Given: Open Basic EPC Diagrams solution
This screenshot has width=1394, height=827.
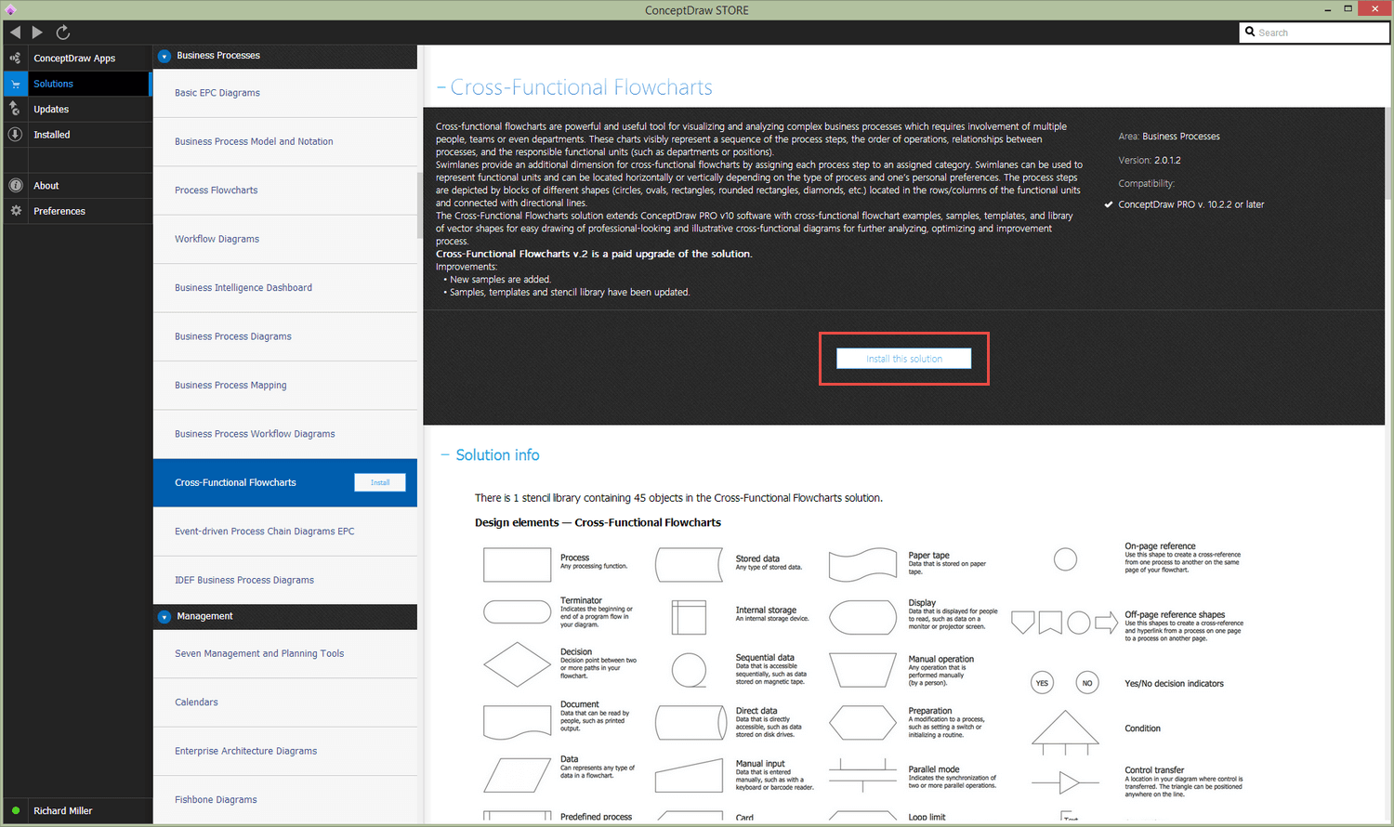Looking at the screenshot, I should coord(285,93).
